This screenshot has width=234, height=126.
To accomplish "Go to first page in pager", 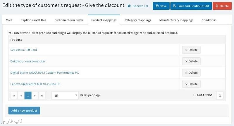I will [x=14, y=95].
